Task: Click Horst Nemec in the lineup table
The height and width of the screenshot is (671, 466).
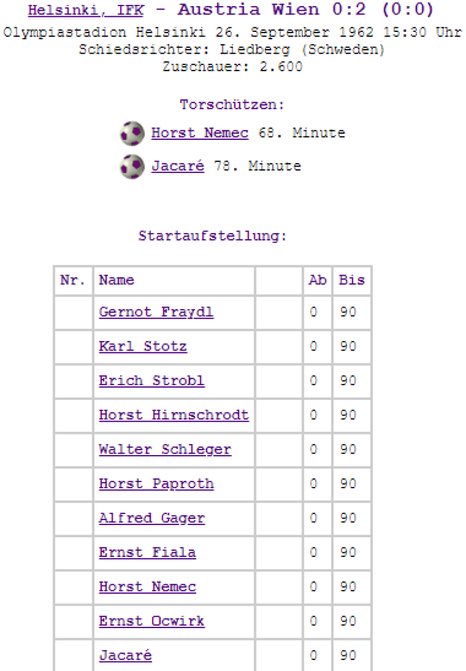Action: (x=147, y=587)
